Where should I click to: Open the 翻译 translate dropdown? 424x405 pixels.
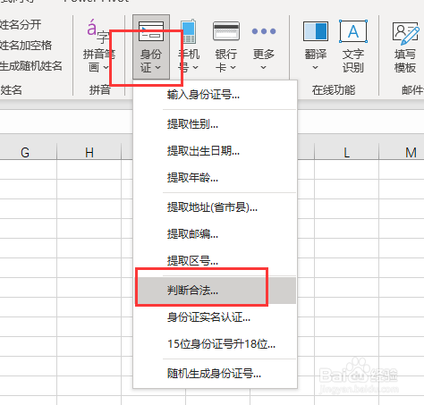316,47
